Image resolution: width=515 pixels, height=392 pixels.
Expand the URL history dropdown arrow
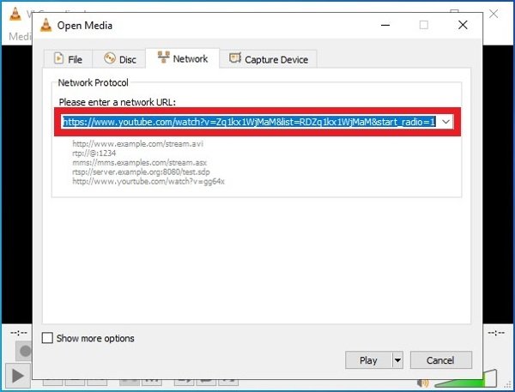445,122
